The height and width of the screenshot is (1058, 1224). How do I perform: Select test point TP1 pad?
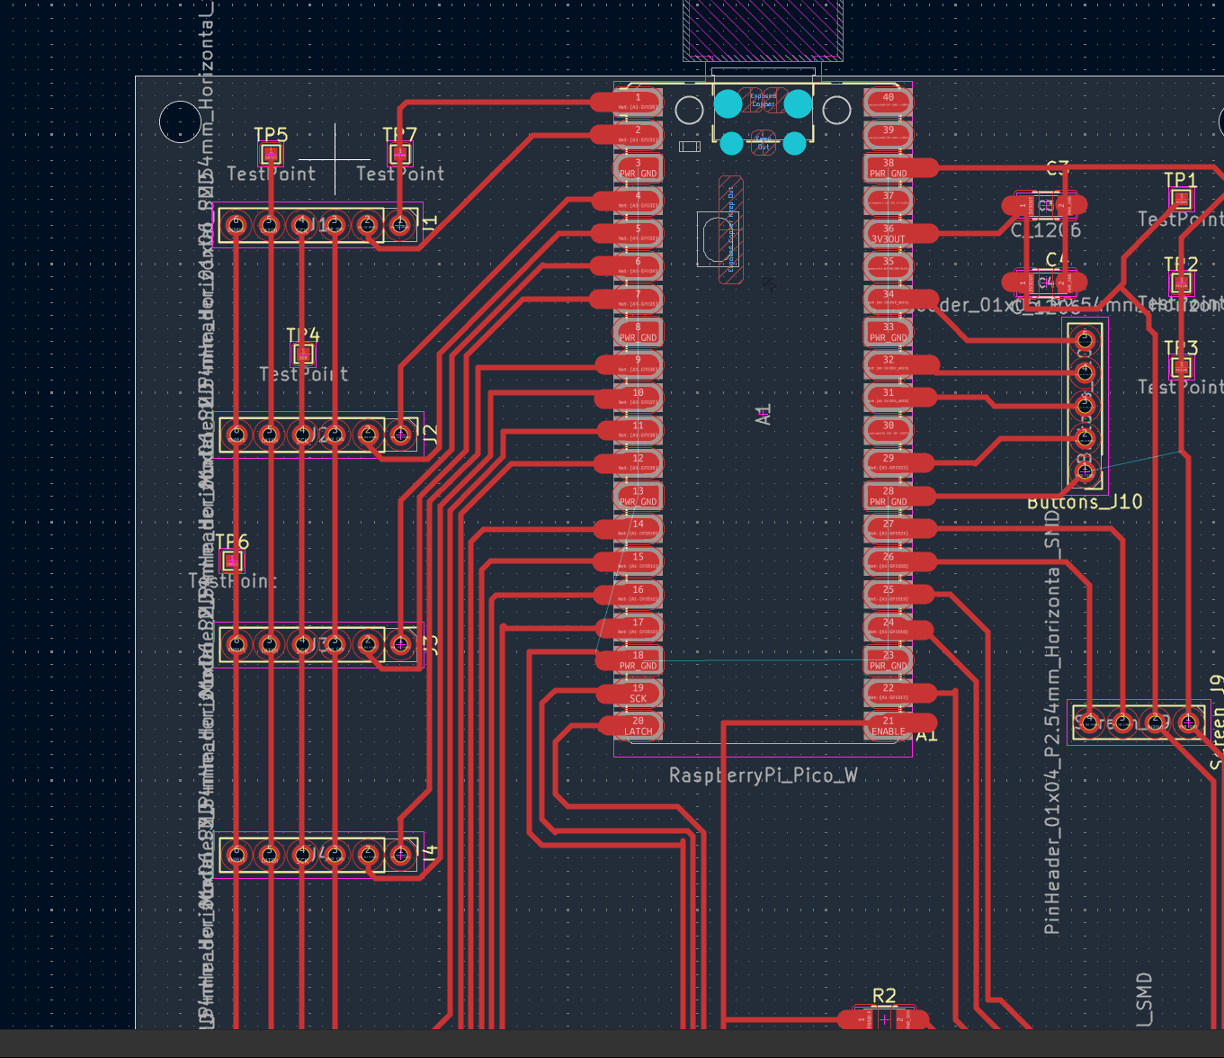click(1182, 200)
